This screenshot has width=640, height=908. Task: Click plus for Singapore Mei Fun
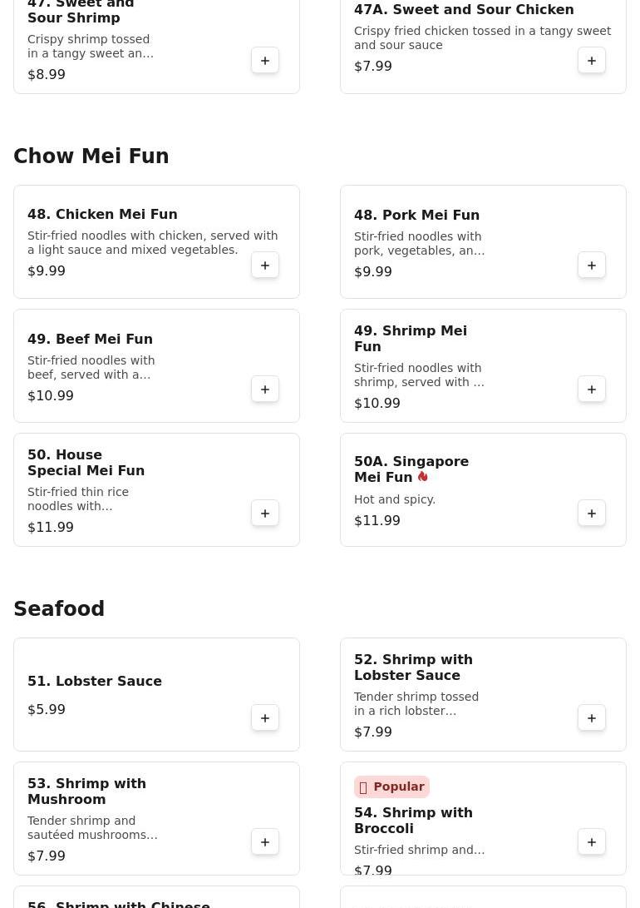click(x=592, y=514)
